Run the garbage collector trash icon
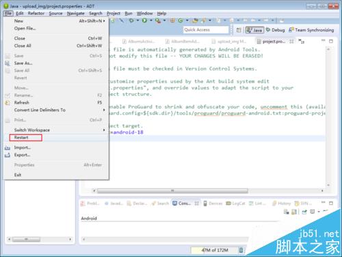 tap(241, 250)
